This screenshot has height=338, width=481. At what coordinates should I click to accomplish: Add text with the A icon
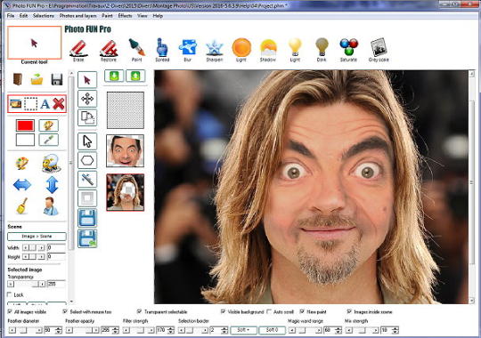pyautogui.click(x=45, y=104)
